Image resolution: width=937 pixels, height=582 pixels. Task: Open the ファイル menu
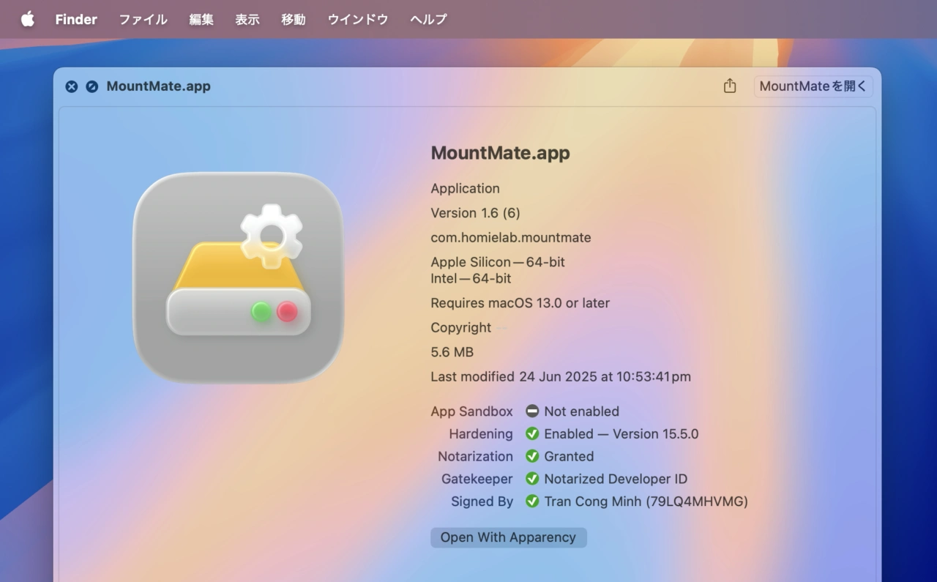[143, 20]
